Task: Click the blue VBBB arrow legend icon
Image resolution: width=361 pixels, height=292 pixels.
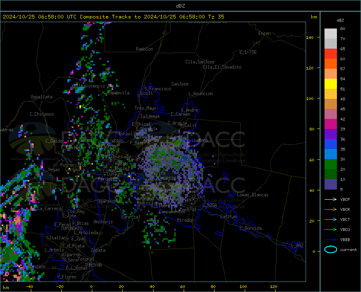Action: click(x=331, y=240)
